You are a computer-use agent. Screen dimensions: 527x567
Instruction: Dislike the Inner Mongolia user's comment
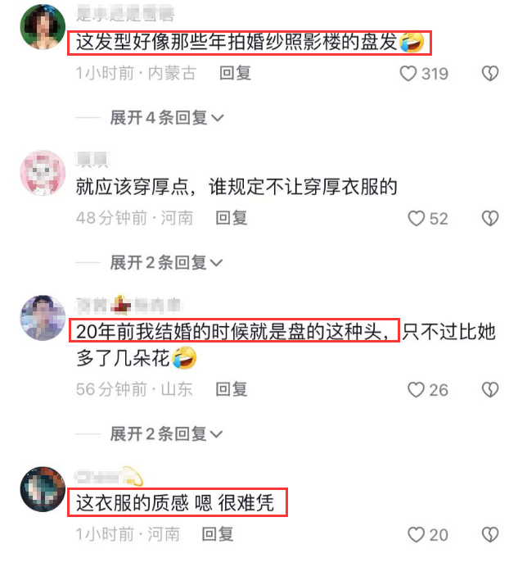pyautogui.click(x=490, y=74)
